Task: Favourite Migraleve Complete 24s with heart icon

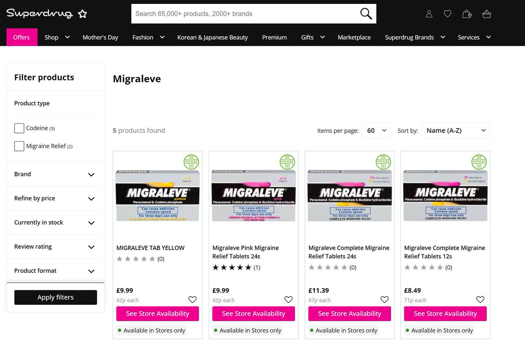Action: coord(385,299)
